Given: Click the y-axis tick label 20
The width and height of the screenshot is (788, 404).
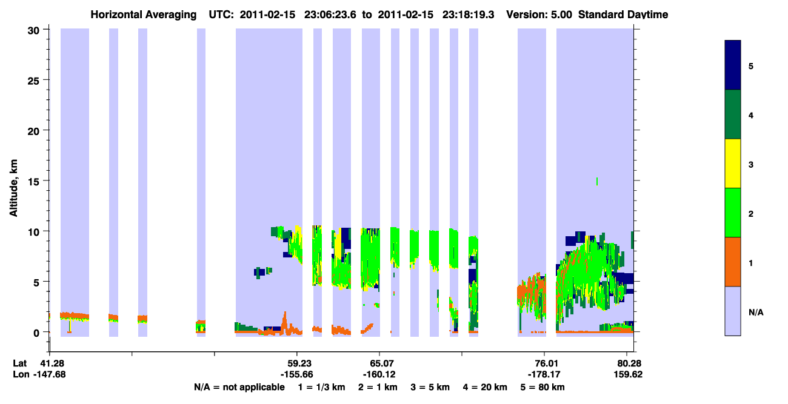Looking at the screenshot, I should [35, 130].
